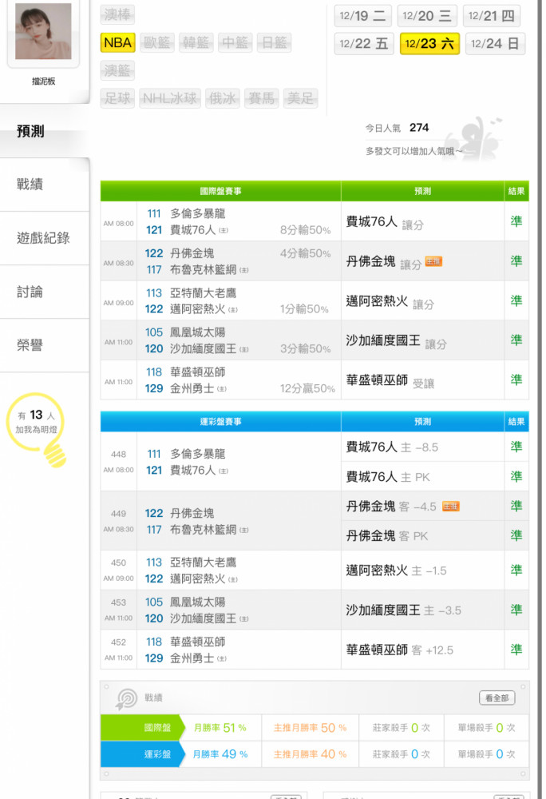The height and width of the screenshot is (799, 546).
Task: Click 多倫多暴龍 in 國際盤賽事 table
Action: 197,213
